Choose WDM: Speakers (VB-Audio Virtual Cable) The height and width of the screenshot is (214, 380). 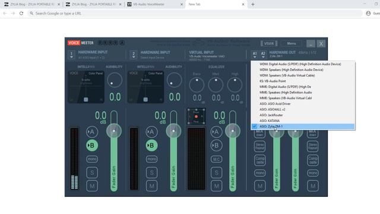303,75
